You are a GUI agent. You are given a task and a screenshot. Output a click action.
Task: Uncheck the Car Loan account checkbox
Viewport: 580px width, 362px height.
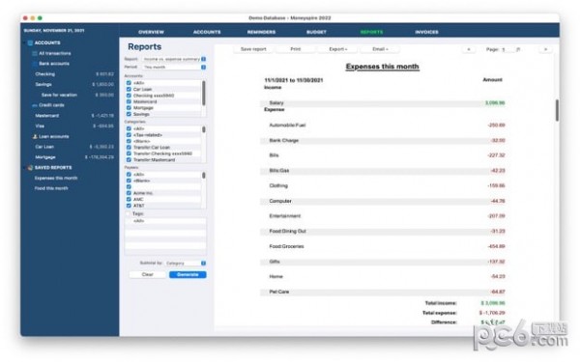click(129, 90)
